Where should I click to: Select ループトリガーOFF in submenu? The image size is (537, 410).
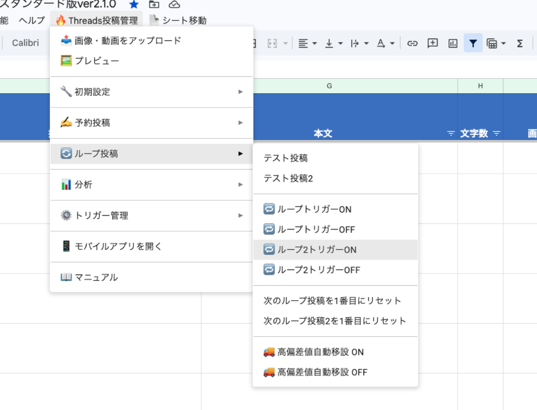point(336,230)
